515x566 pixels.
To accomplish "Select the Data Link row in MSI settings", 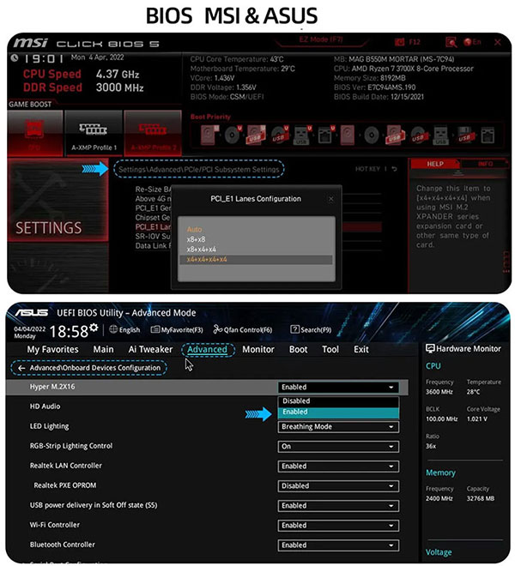I will (153, 245).
